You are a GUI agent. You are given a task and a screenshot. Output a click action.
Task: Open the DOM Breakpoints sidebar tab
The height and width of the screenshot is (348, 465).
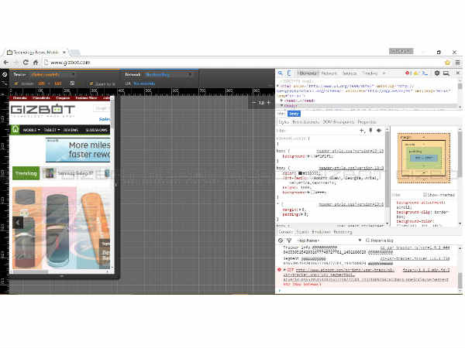[339, 122]
